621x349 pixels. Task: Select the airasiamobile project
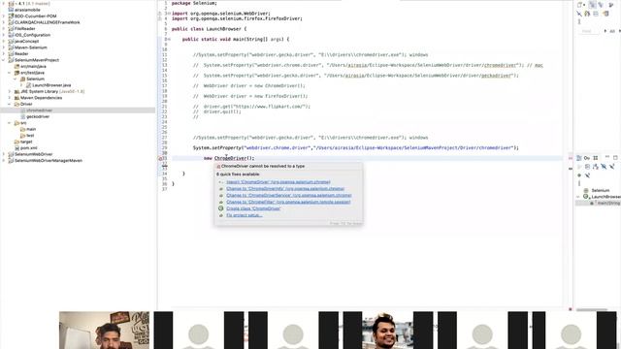(x=27, y=10)
